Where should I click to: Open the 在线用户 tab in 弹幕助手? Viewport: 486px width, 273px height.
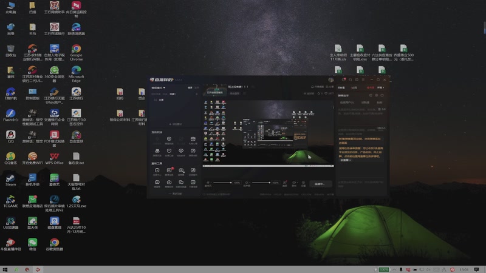(x=346, y=103)
